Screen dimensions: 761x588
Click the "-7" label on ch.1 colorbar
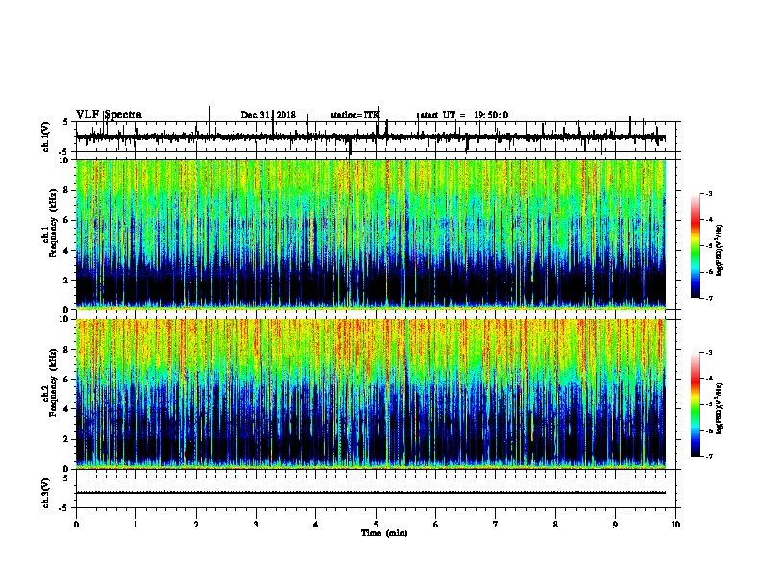(709, 298)
